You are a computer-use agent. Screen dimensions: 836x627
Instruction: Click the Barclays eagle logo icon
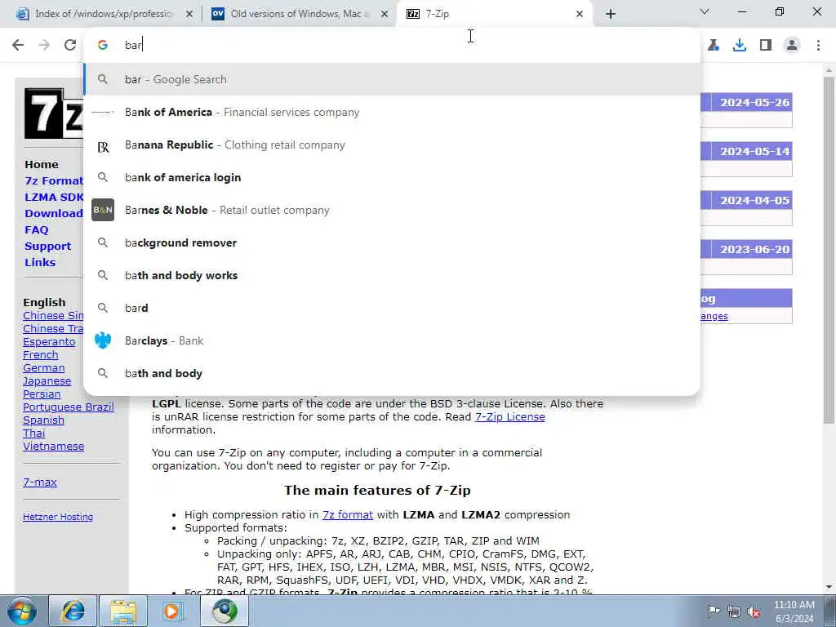coord(103,340)
